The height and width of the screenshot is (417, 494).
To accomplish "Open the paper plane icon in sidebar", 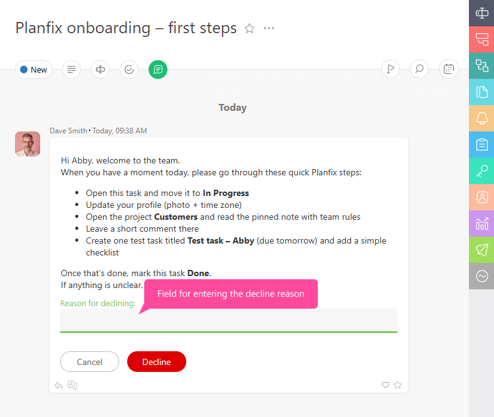I will point(481,250).
